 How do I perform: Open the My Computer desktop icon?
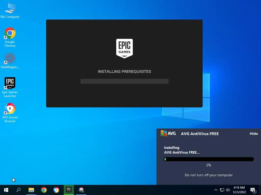[10, 11]
